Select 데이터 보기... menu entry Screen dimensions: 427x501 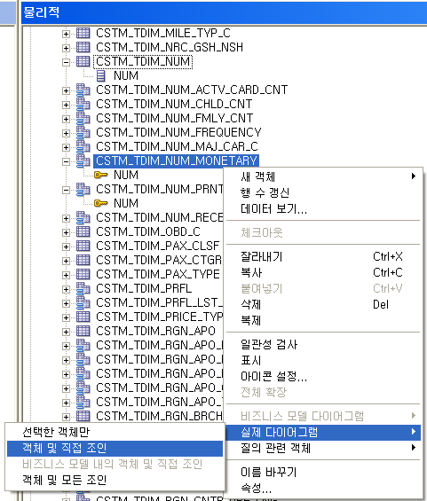pyautogui.click(x=323, y=208)
